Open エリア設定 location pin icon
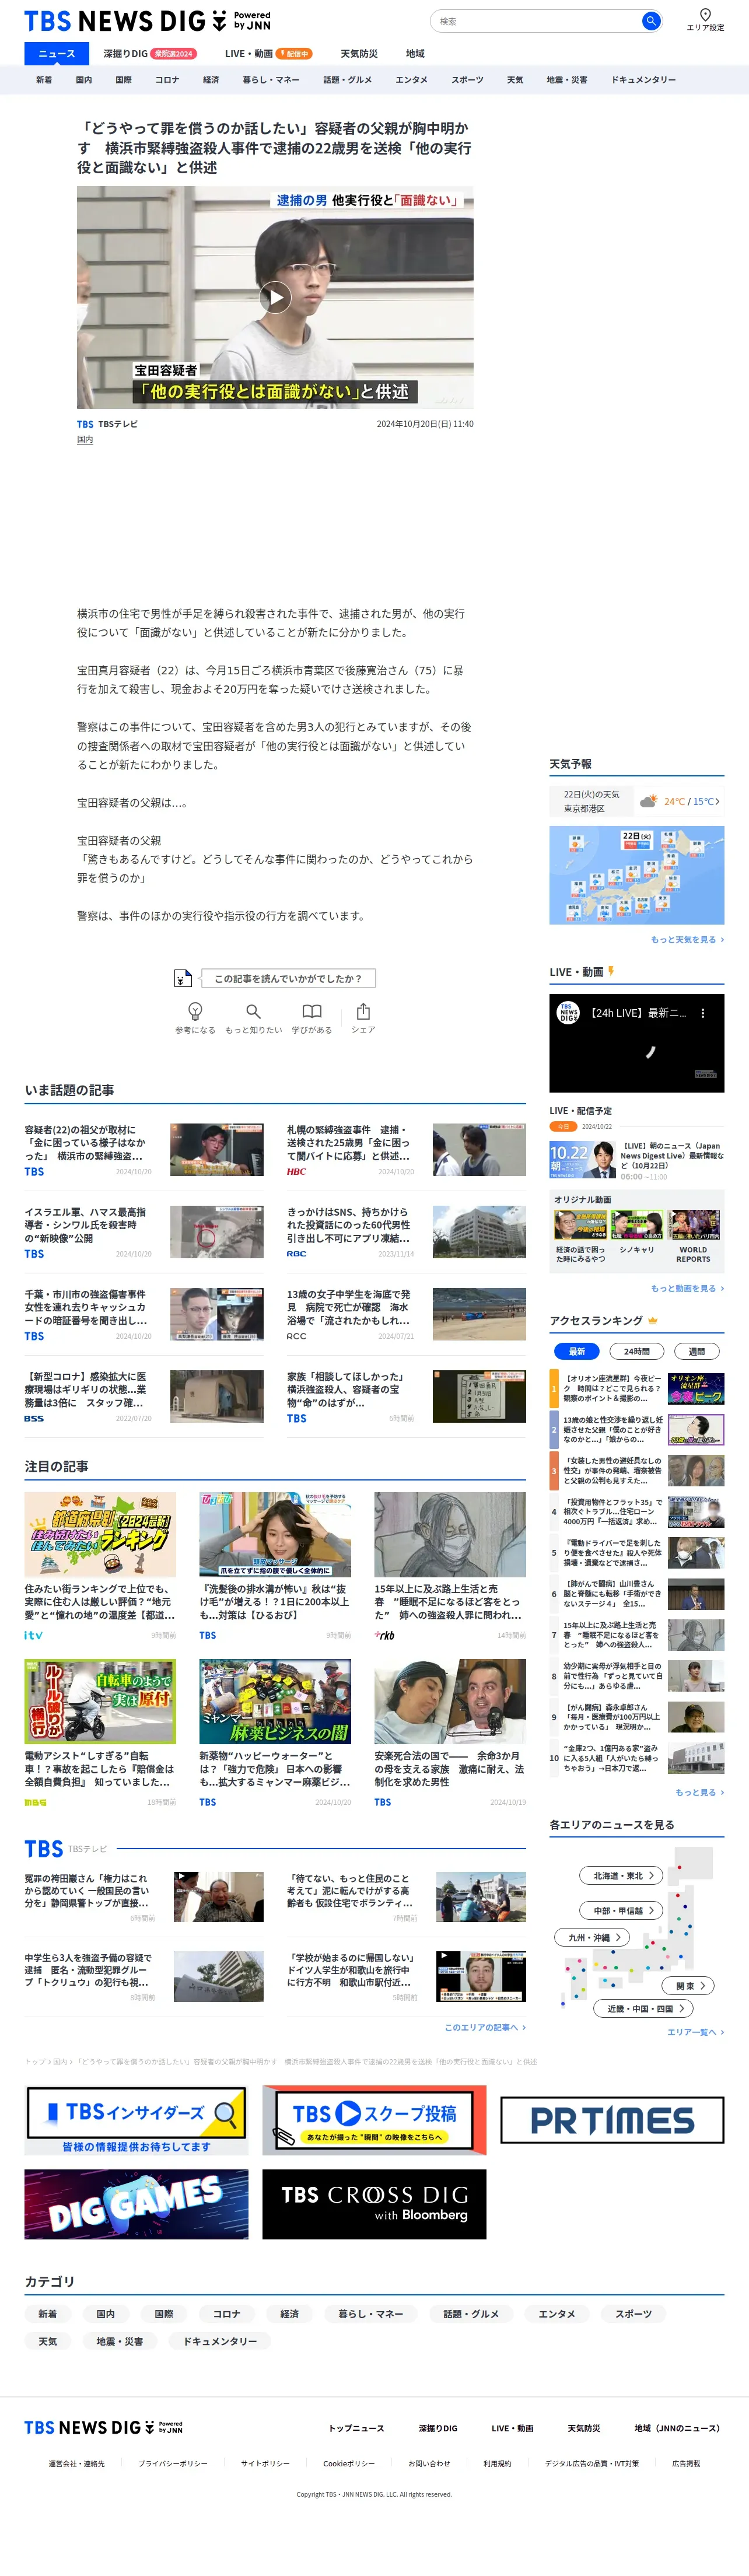 (705, 14)
